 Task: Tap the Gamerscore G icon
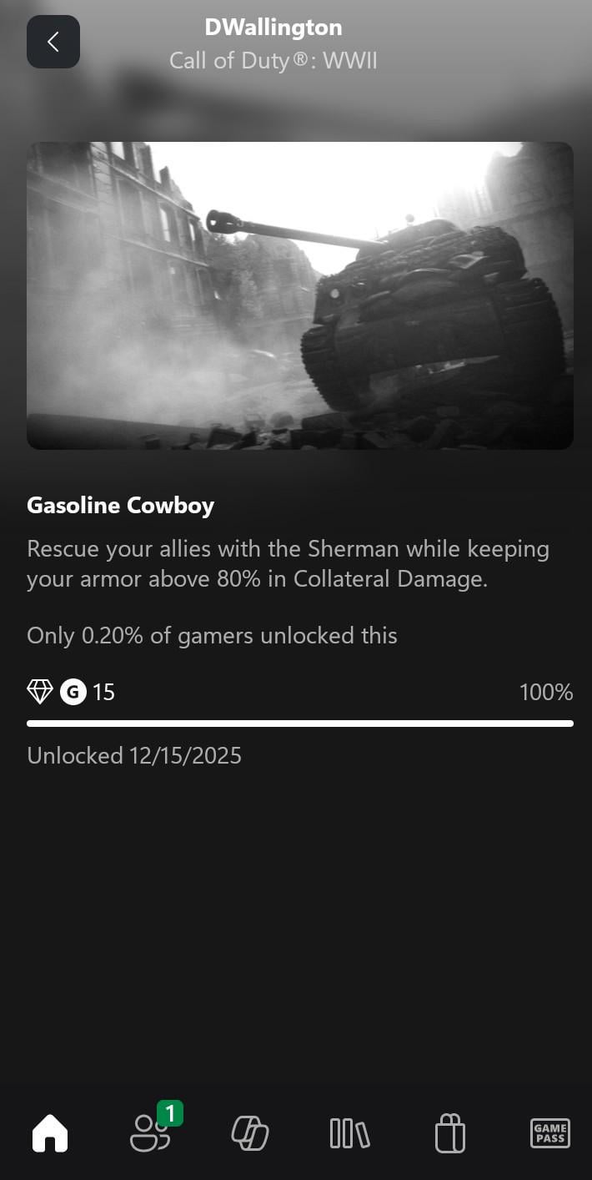coord(73,692)
